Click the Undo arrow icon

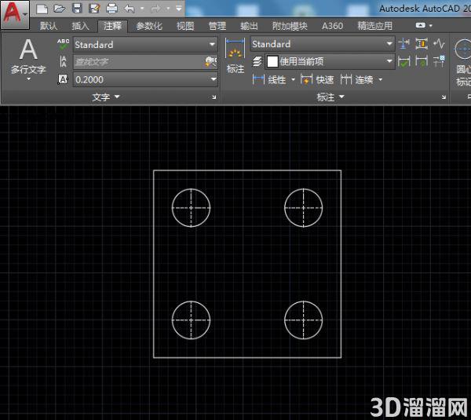pos(130,9)
